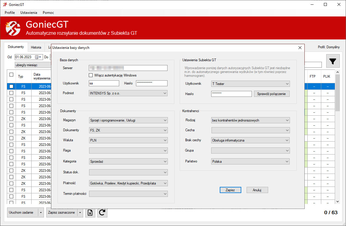Click scrollbar up arrow of documents list

click(337, 72)
